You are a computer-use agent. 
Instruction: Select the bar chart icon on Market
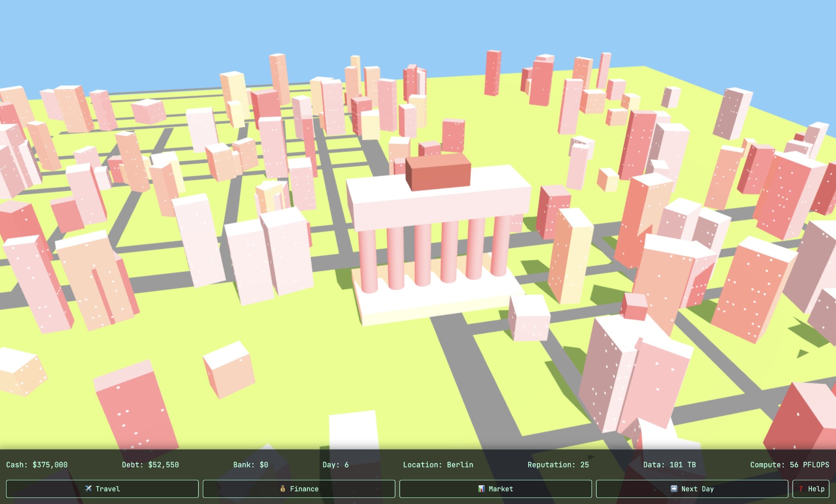click(482, 488)
